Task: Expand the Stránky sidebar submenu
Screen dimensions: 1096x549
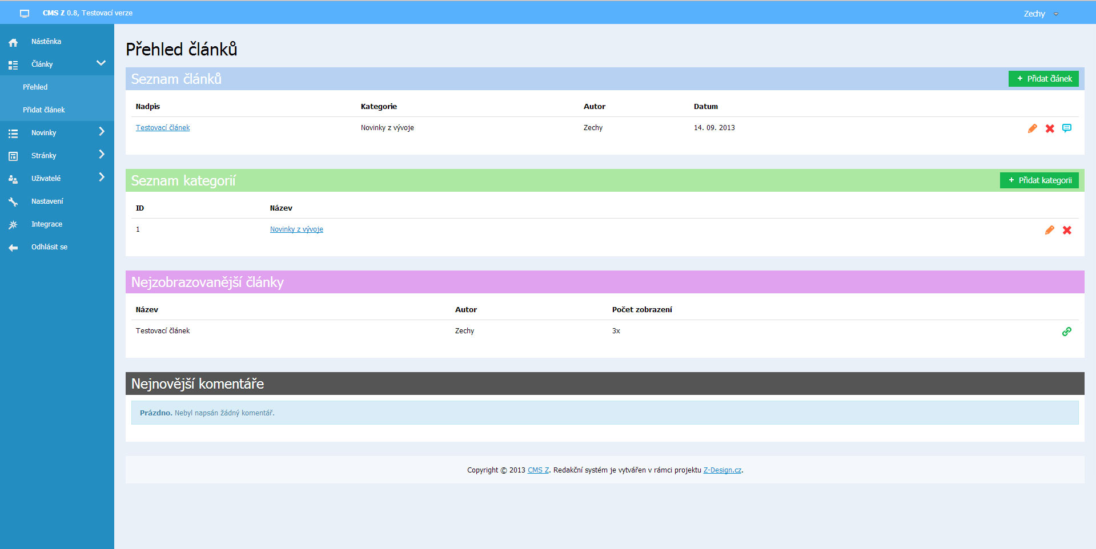Action: coord(102,155)
